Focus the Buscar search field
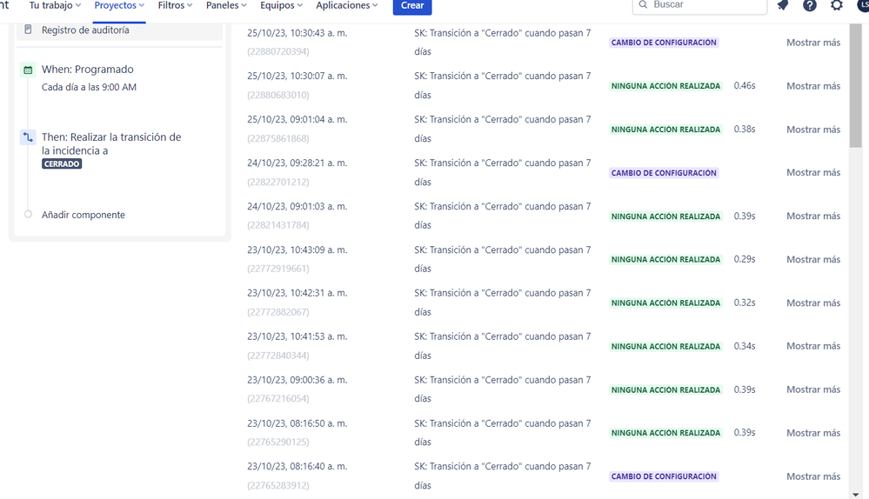 699,5
